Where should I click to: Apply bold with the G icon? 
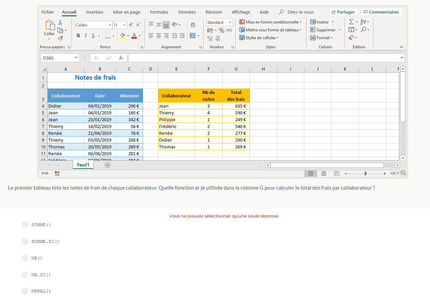(78, 35)
